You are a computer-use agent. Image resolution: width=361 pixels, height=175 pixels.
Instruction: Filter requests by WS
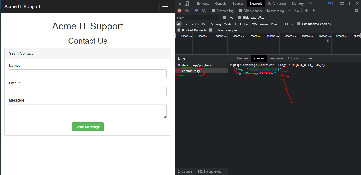(254, 24)
